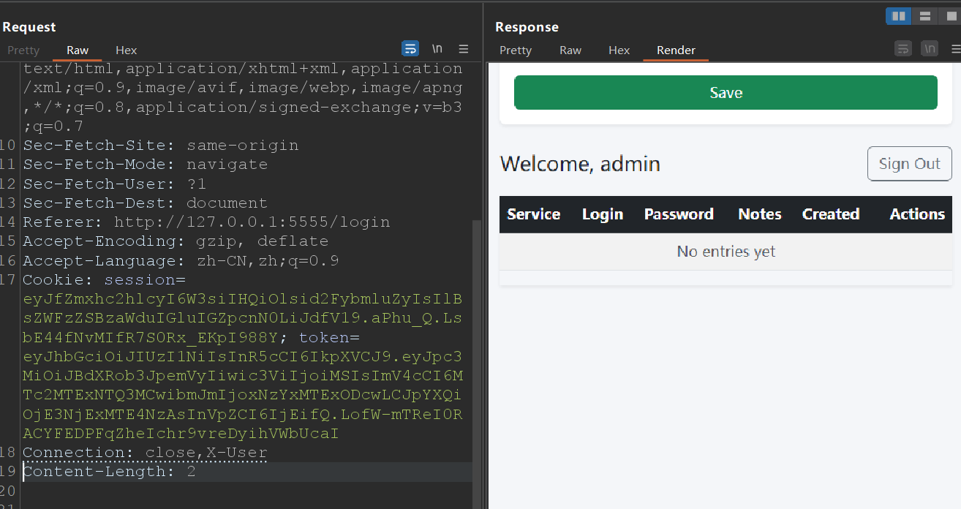Select the Request Raw tab
961x509 pixels.
point(78,50)
